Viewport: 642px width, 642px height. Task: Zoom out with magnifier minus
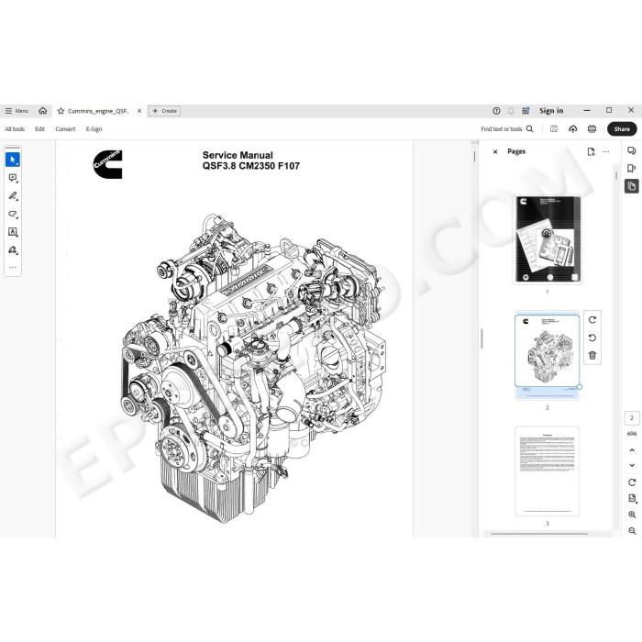632,531
